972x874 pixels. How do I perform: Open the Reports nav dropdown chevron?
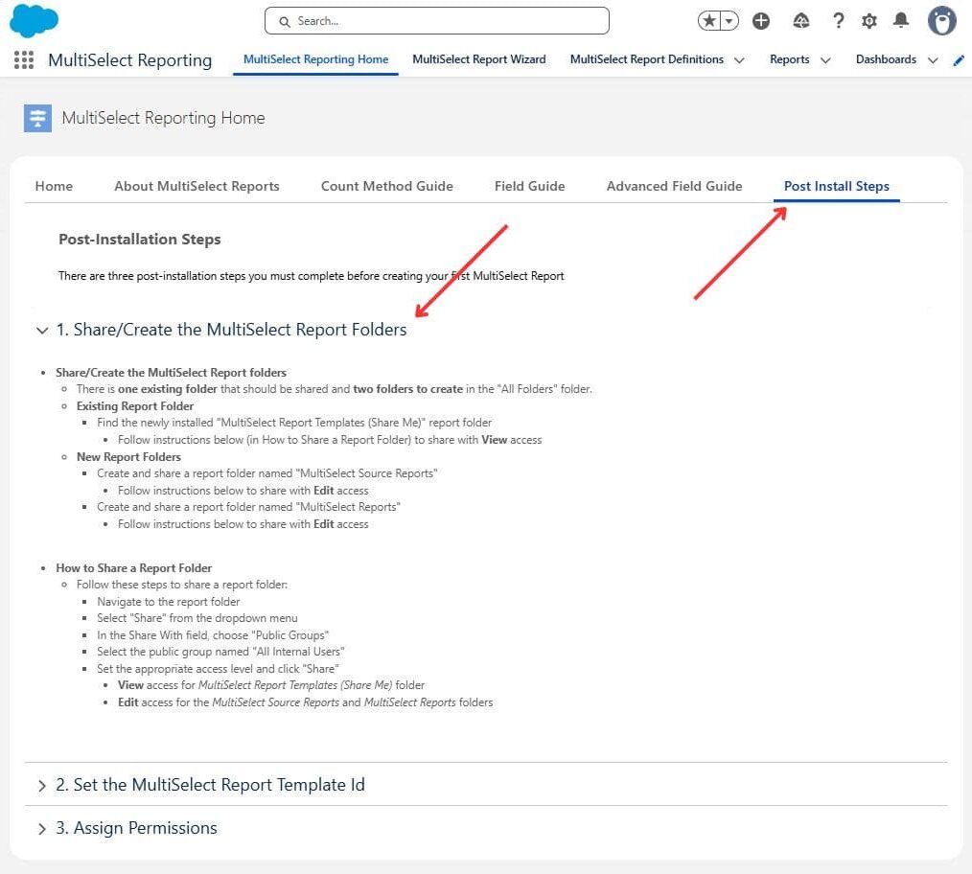[825, 60]
